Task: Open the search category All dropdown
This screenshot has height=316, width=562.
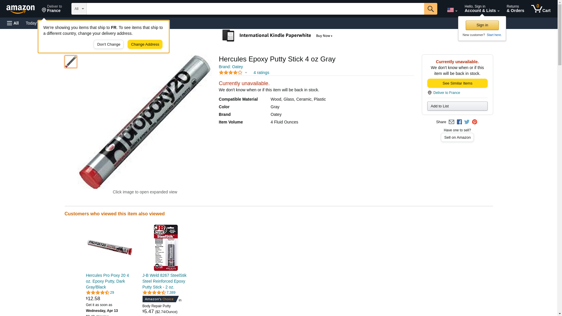Action: [x=79, y=9]
